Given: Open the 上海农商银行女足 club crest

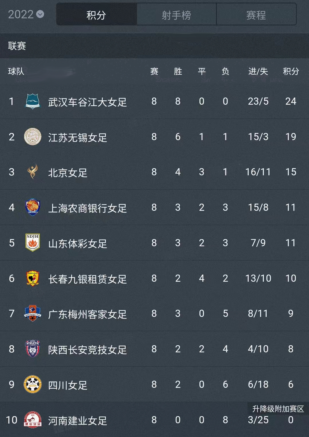Looking at the screenshot, I should pos(32,208).
